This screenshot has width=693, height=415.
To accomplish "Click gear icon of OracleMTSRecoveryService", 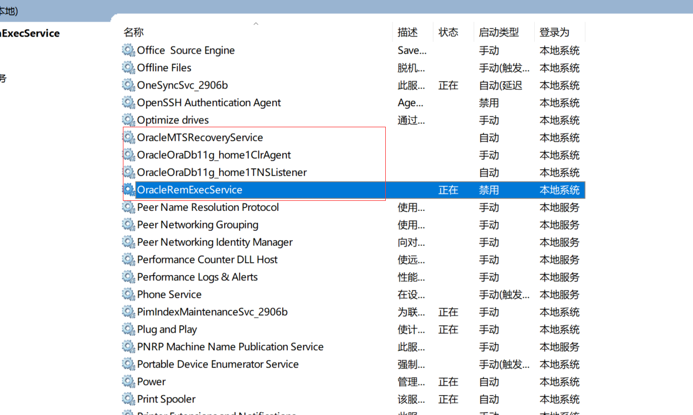I will coord(128,138).
